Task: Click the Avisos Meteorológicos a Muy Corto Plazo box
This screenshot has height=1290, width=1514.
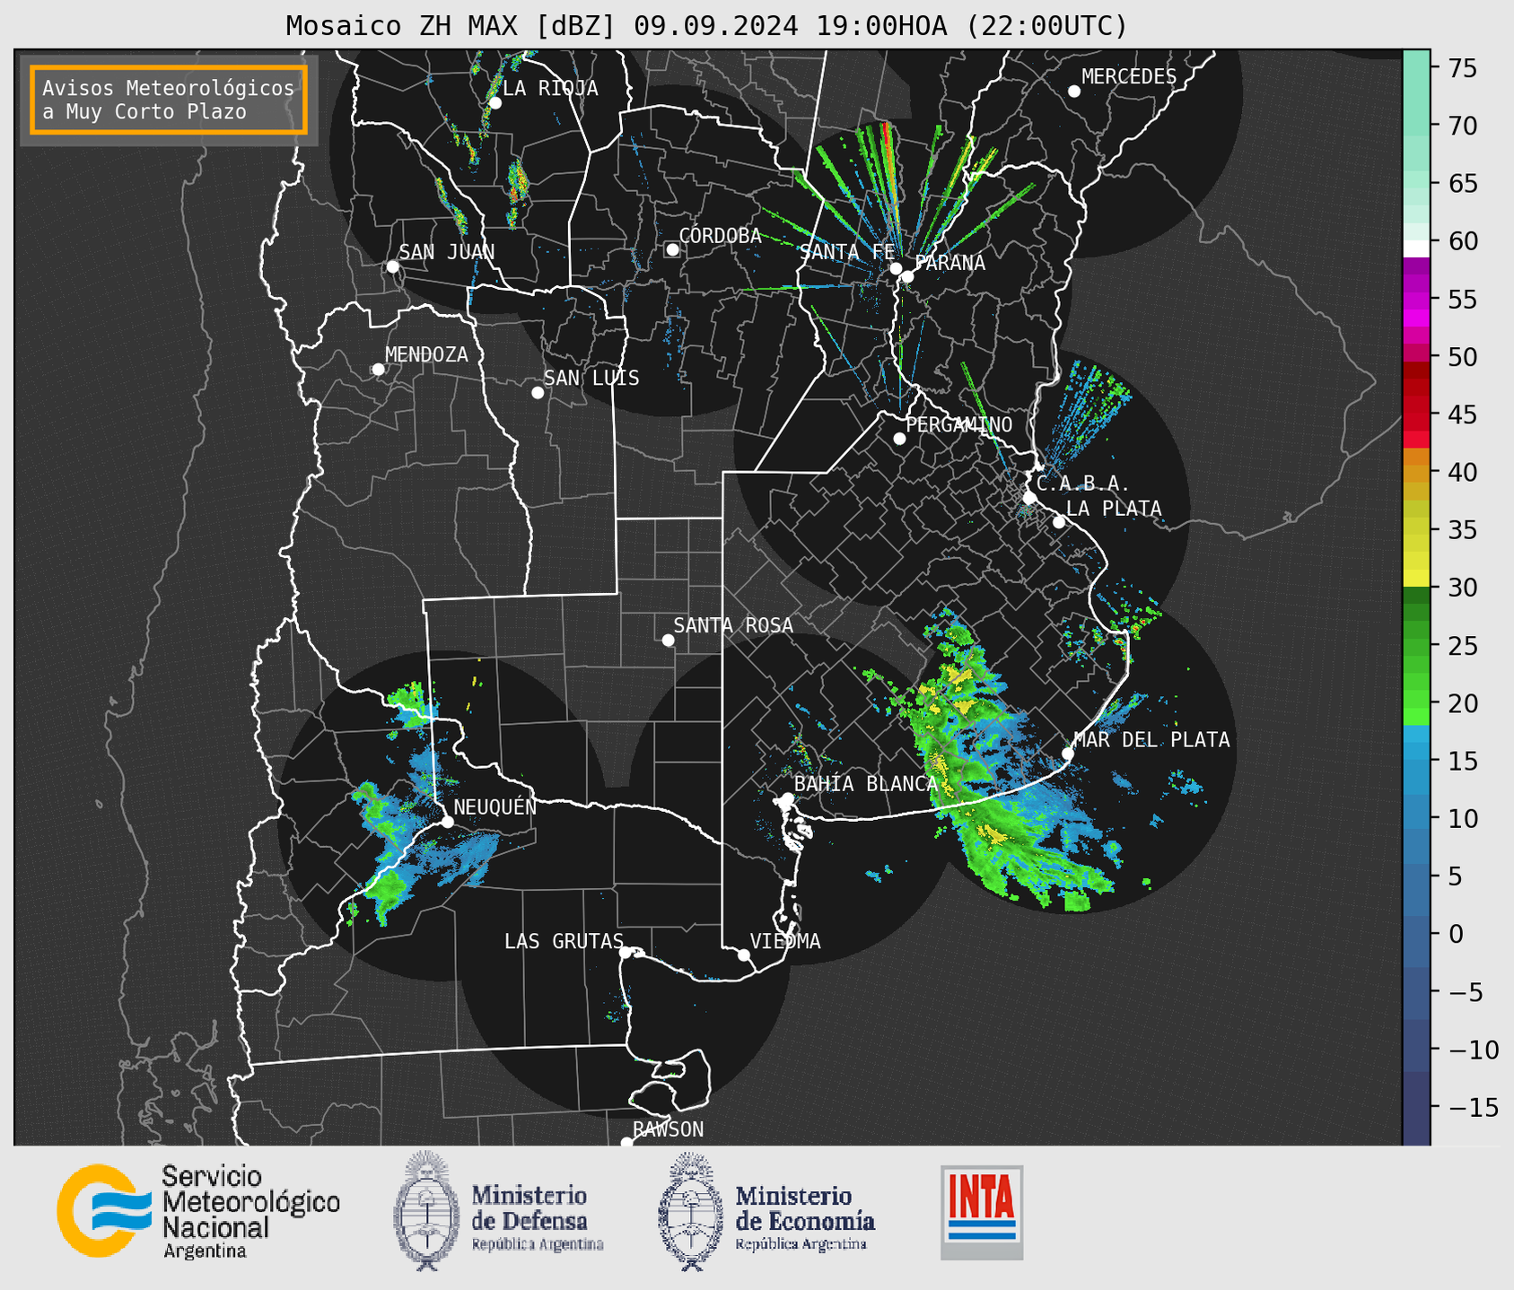Action: (169, 100)
